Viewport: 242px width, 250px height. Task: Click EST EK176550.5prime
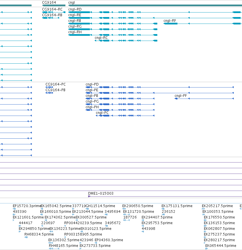(x=219, y=217)
